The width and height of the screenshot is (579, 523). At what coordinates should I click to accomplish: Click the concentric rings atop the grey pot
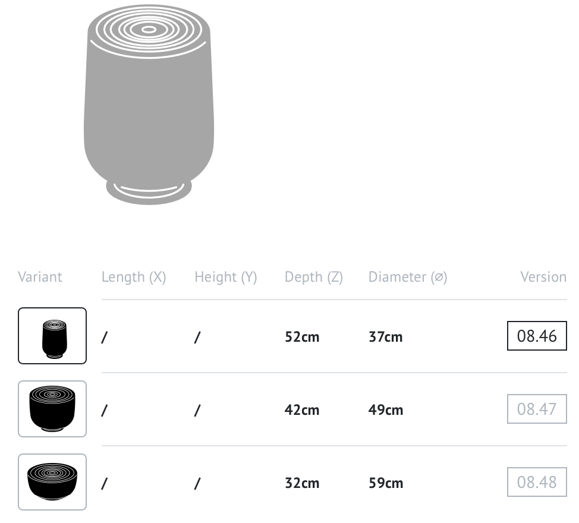[x=149, y=30]
